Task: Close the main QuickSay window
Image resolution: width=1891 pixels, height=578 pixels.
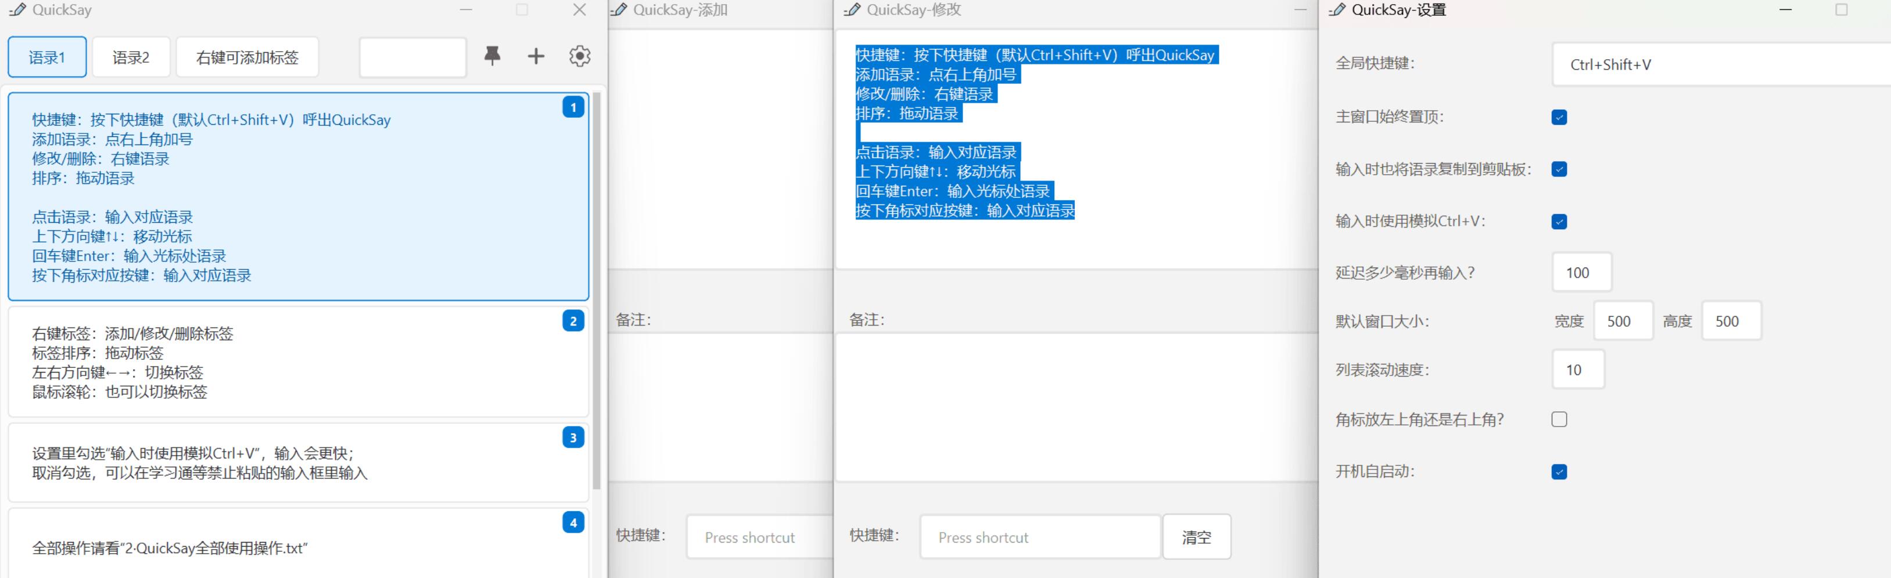Action: point(579,9)
